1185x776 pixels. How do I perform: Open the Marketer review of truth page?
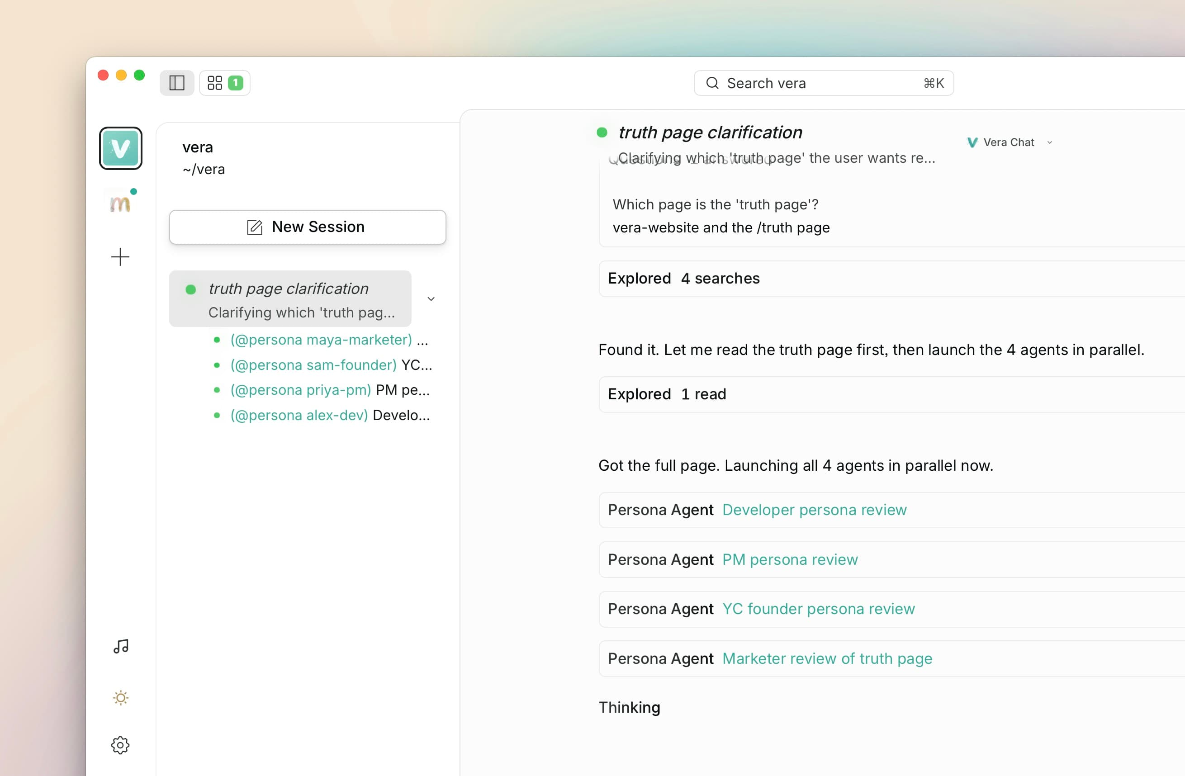pyautogui.click(x=828, y=658)
